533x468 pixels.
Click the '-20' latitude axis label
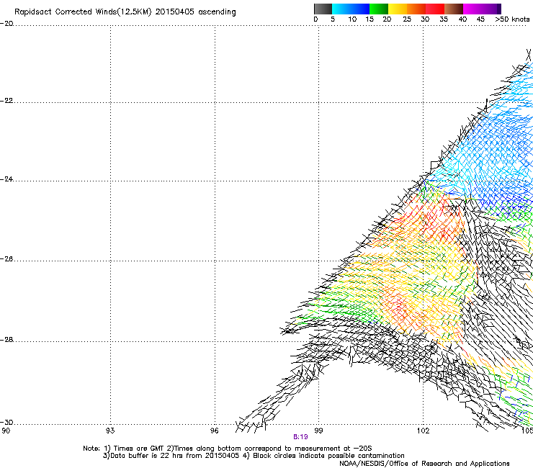click(x=6, y=24)
